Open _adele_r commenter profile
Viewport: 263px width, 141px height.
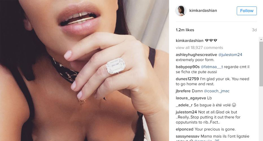click(184, 105)
